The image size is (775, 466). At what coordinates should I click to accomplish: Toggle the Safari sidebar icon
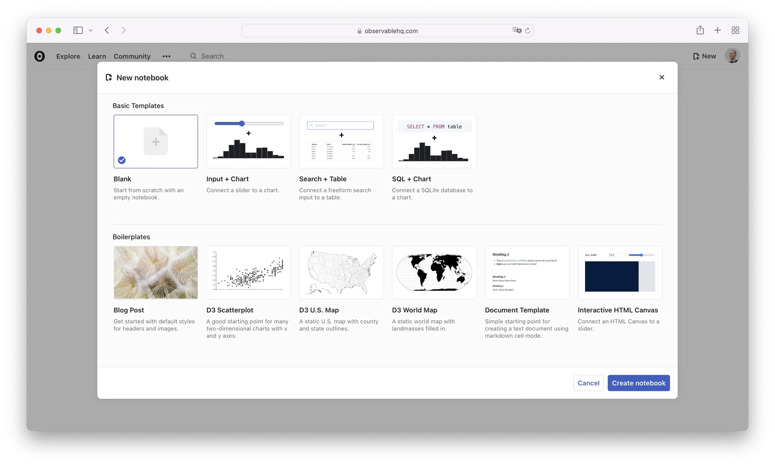[x=78, y=30]
